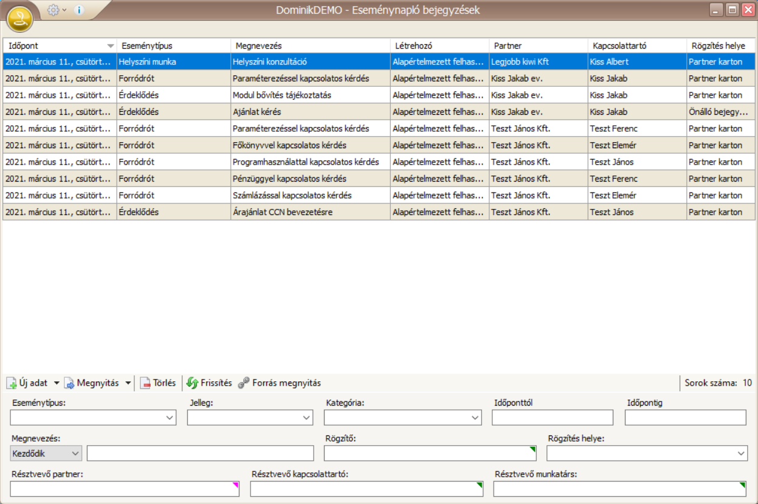Sort by the Eseménytípus column header
The image size is (758, 504).
click(x=174, y=46)
